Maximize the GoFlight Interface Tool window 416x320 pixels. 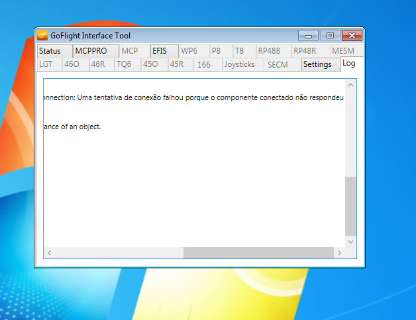coord(330,35)
